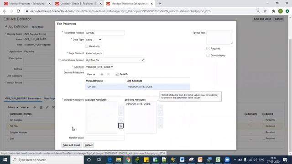
Task: Open the browser zoom magnifier icon
Action: click(258, 11)
